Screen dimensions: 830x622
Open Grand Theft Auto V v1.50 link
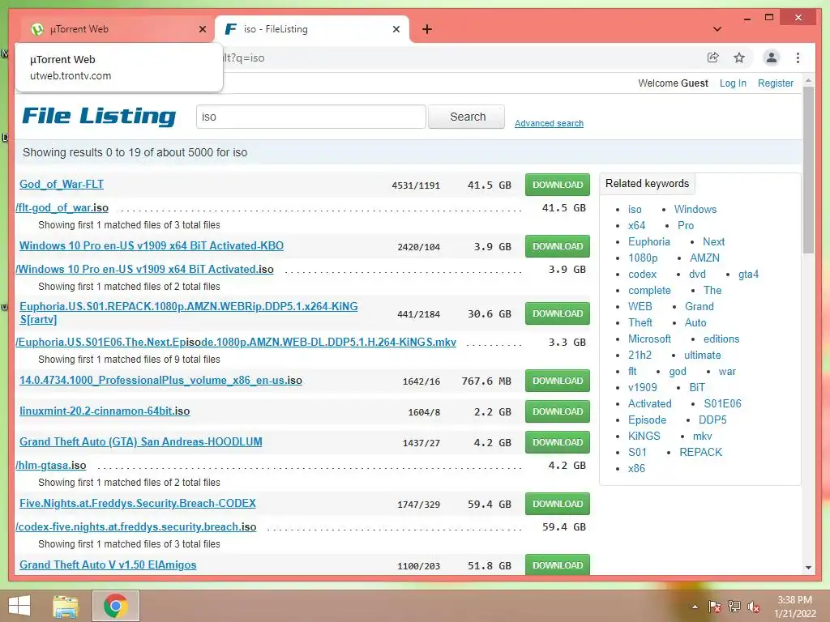click(x=108, y=564)
